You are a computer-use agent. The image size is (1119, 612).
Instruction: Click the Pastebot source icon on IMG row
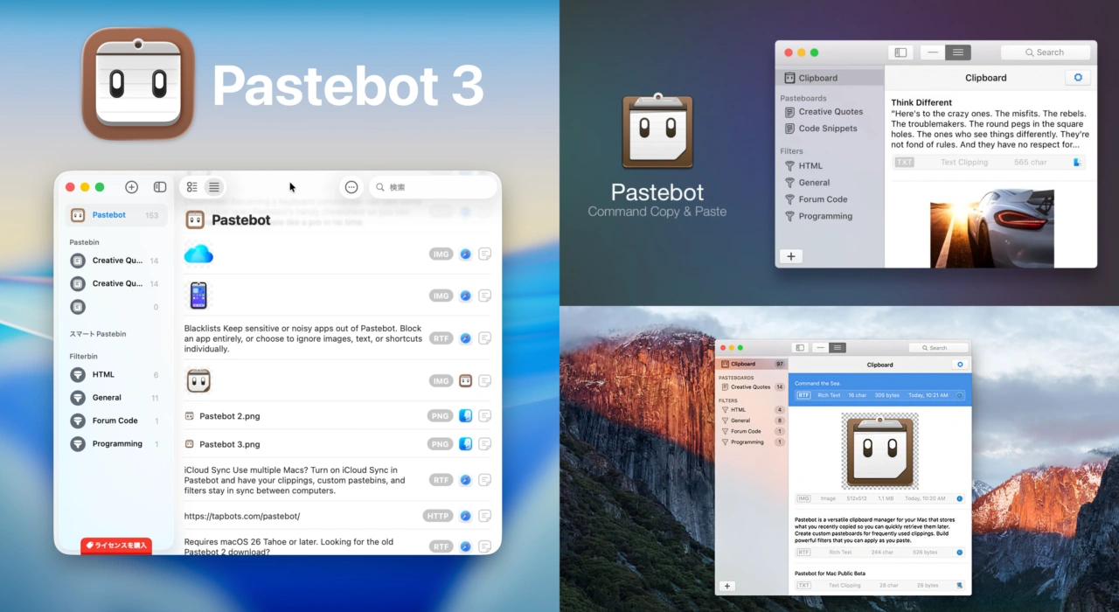pos(465,381)
